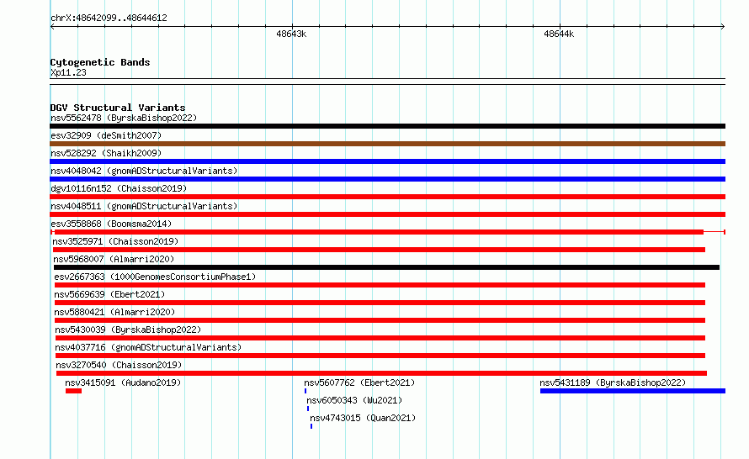Viewport: 749px width, 459px height.
Task: Click the ruler's right arrowhead
Action: [x=723, y=26]
